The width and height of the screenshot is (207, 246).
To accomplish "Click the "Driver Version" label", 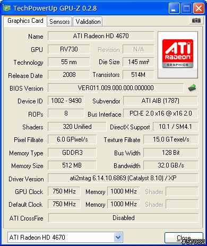I will tap(26, 179).
